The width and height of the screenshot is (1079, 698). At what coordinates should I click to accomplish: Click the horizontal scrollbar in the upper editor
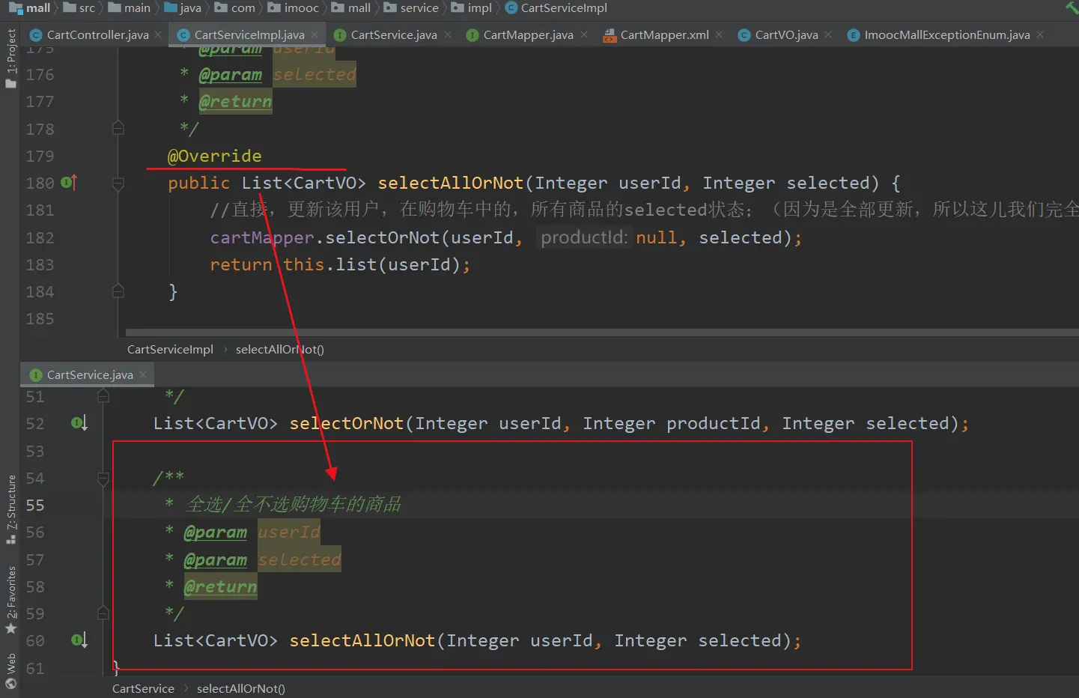599,332
